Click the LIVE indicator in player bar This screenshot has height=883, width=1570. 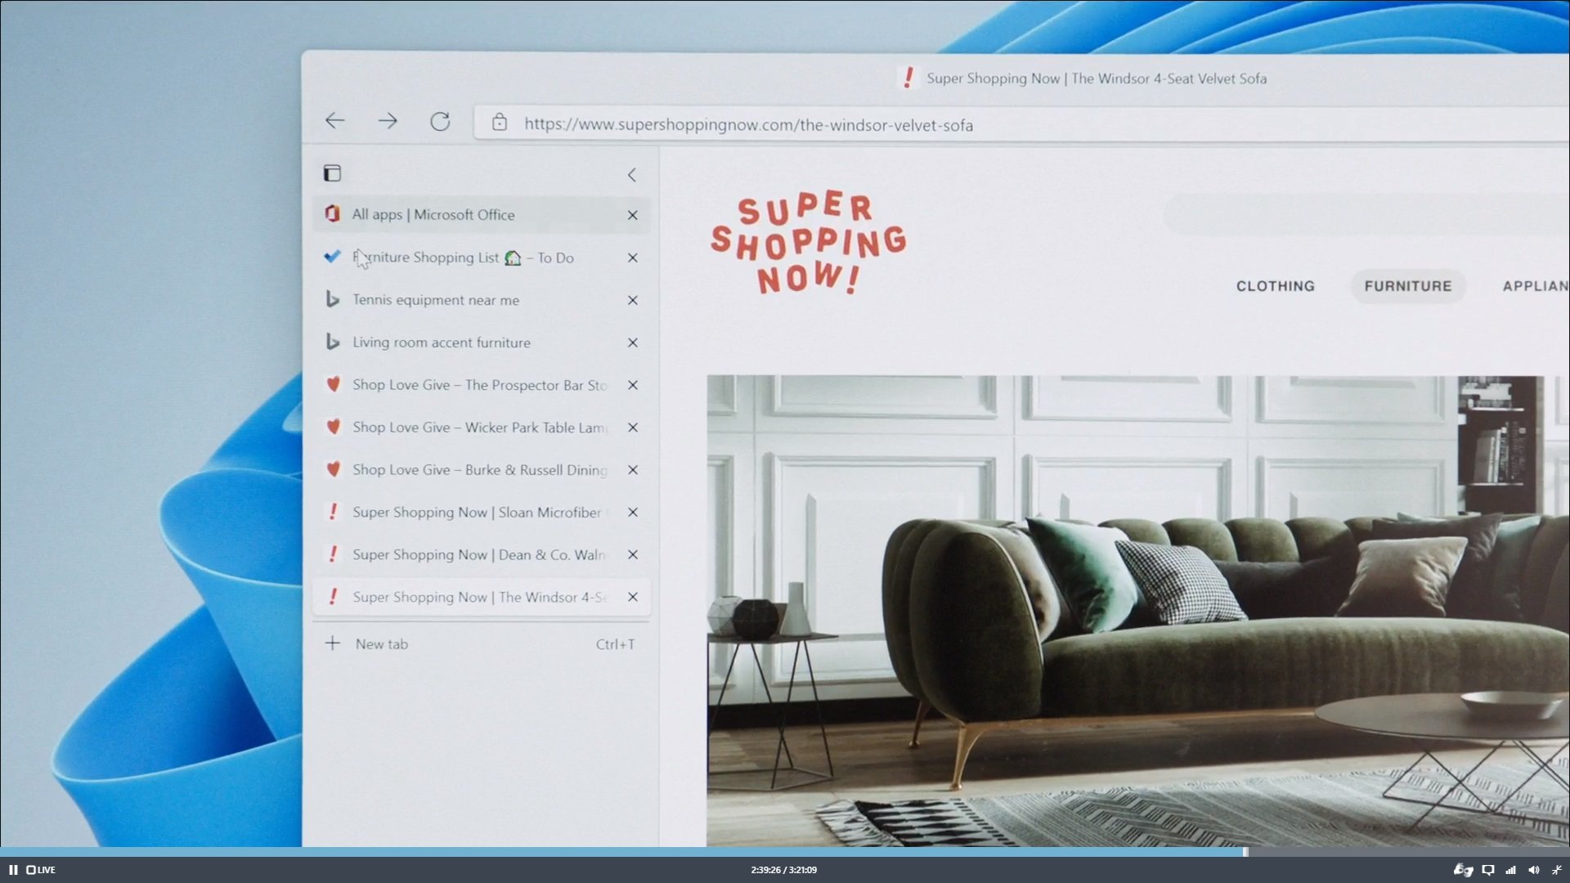[41, 870]
